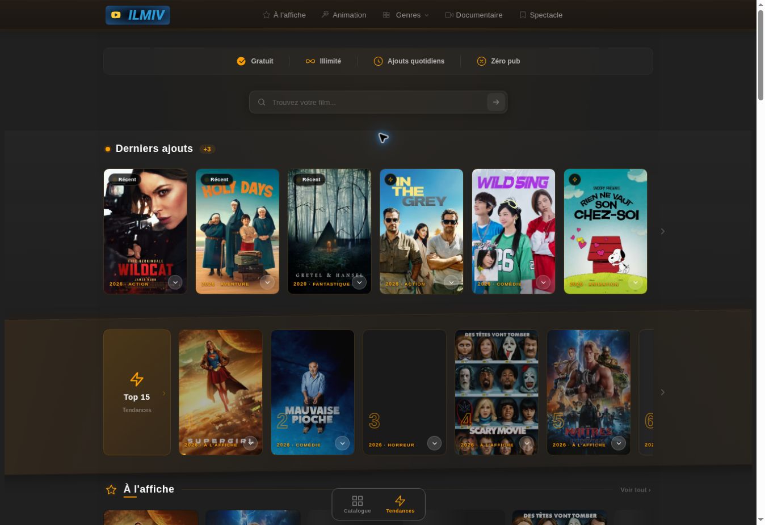Image resolution: width=765 pixels, height=525 pixels.
Task: Open the Scary Movie poster
Action: (497, 392)
